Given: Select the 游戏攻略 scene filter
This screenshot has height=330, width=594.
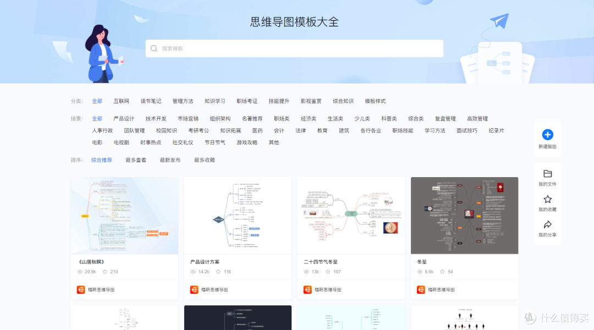Looking at the screenshot, I should pyautogui.click(x=246, y=142).
